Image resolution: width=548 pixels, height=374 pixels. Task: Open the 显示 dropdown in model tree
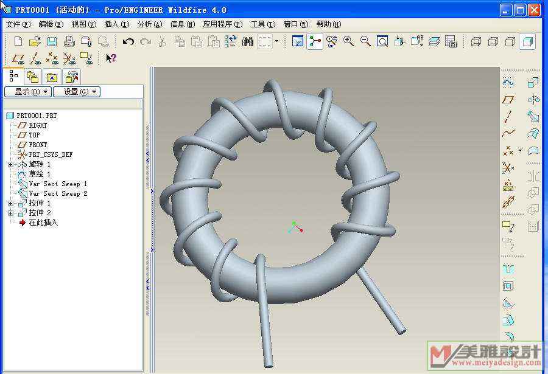(x=27, y=92)
